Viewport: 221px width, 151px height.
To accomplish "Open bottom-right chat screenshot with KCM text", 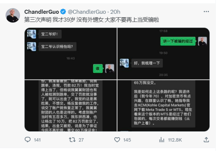I will click(x=163, y=106).
